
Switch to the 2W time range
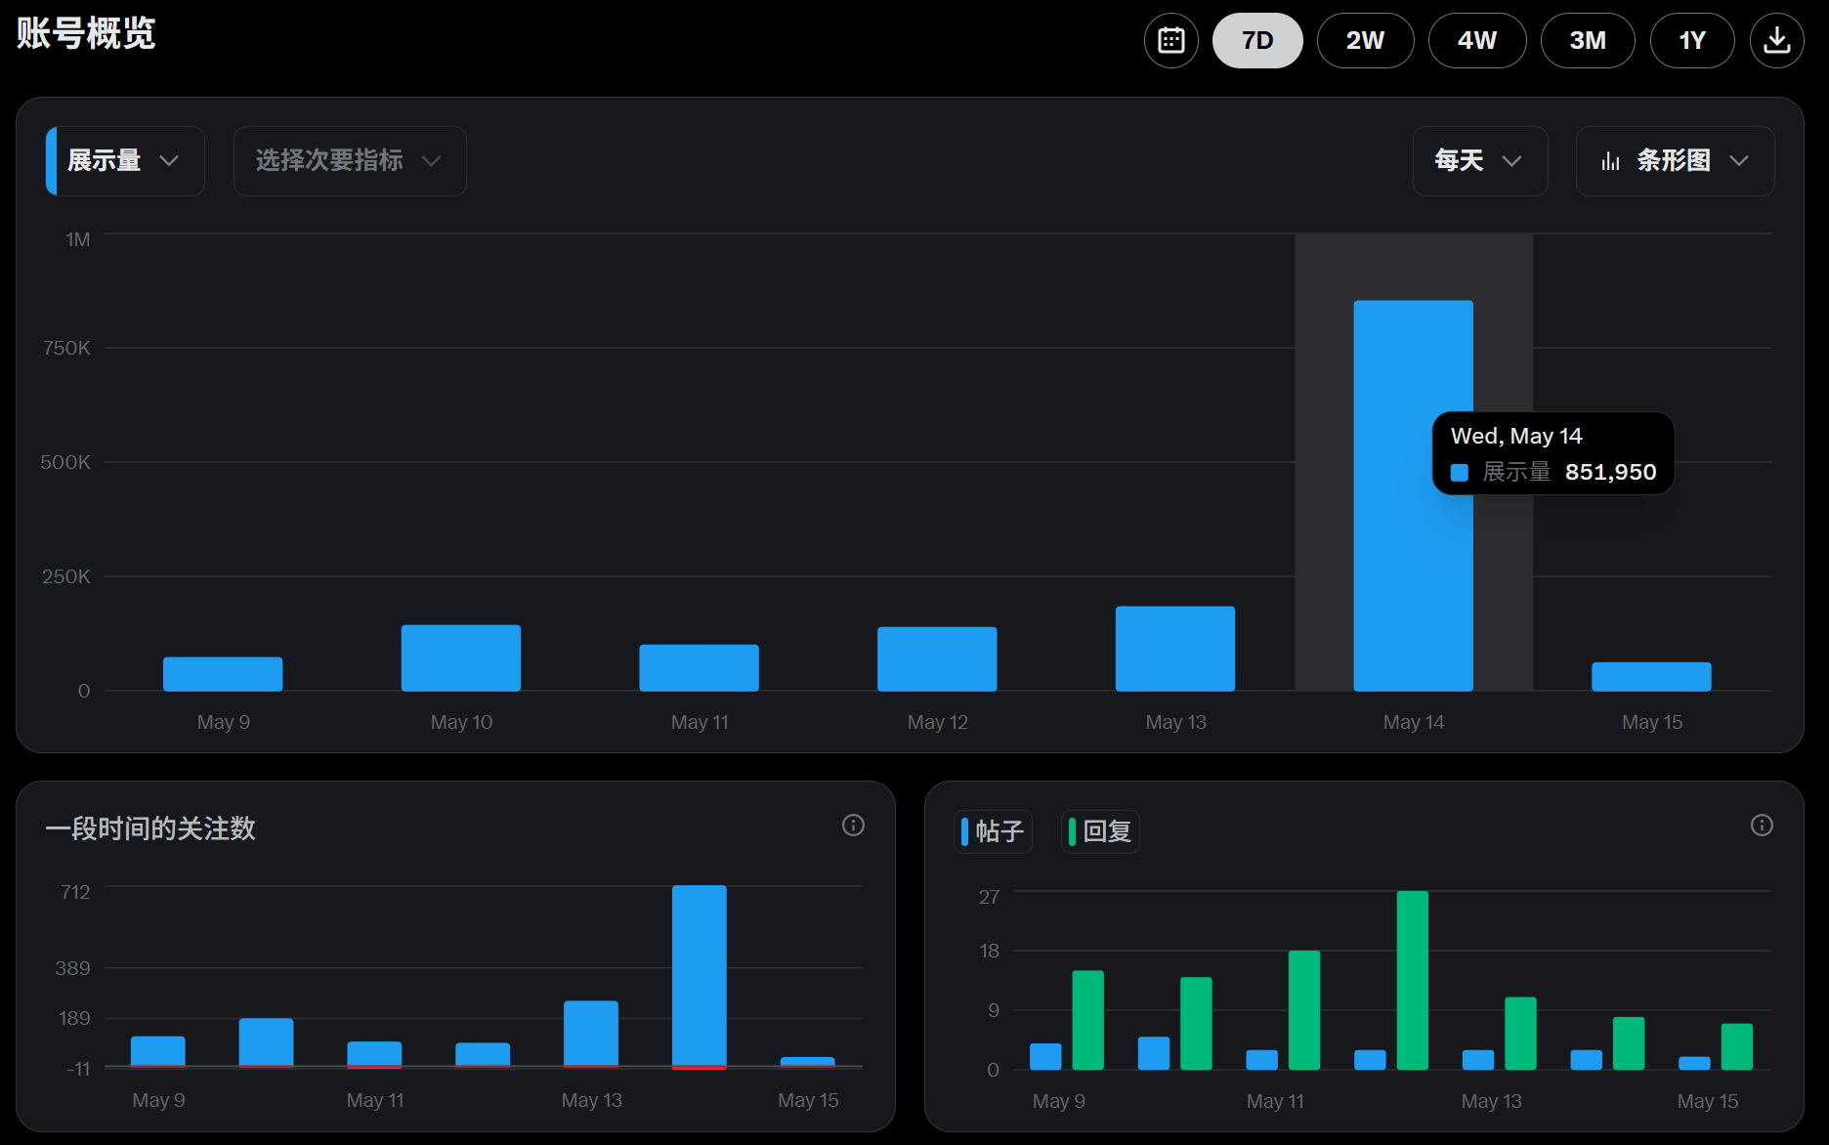click(x=1365, y=41)
